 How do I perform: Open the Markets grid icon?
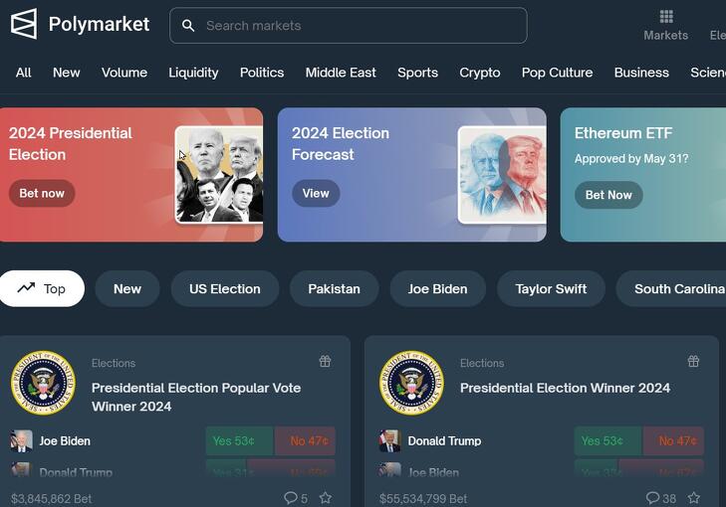(666, 16)
